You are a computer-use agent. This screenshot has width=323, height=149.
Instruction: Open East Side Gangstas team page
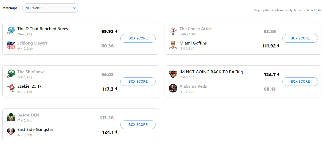pos(35,130)
